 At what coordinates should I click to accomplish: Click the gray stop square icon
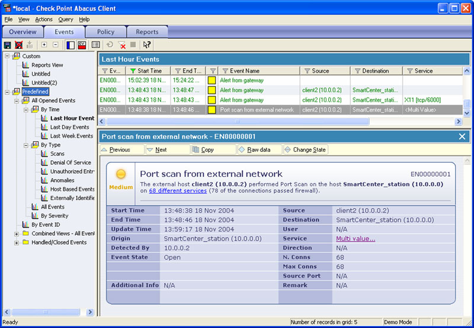(133, 44)
